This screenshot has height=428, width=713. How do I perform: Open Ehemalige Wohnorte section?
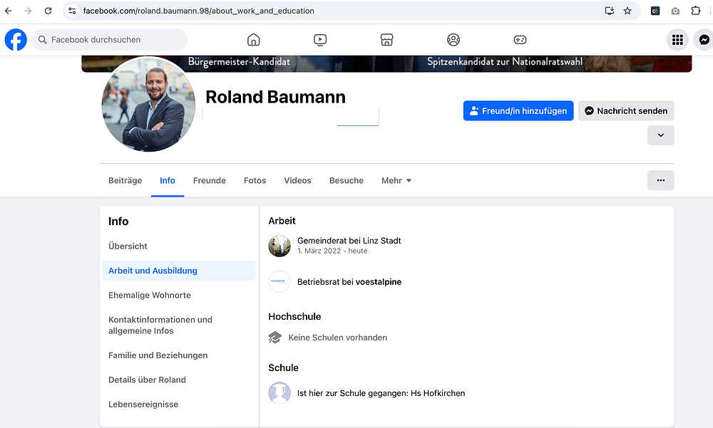click(x=179, y=295)
